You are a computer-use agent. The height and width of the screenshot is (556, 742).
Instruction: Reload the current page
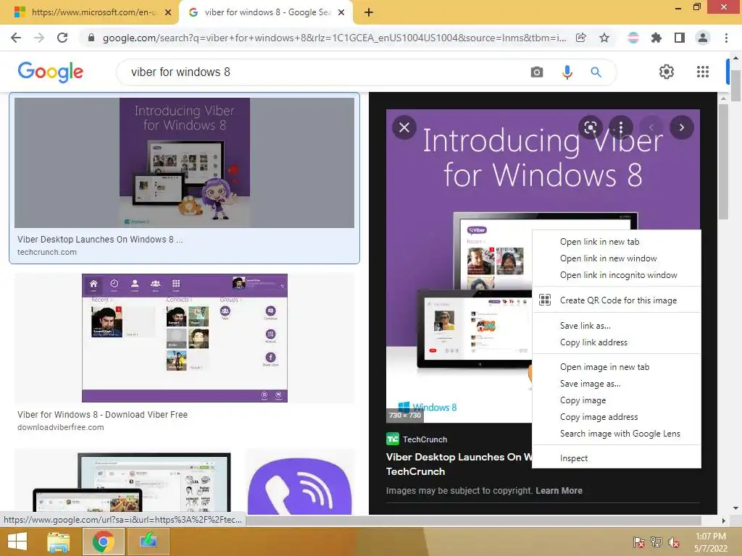(62, 38)
